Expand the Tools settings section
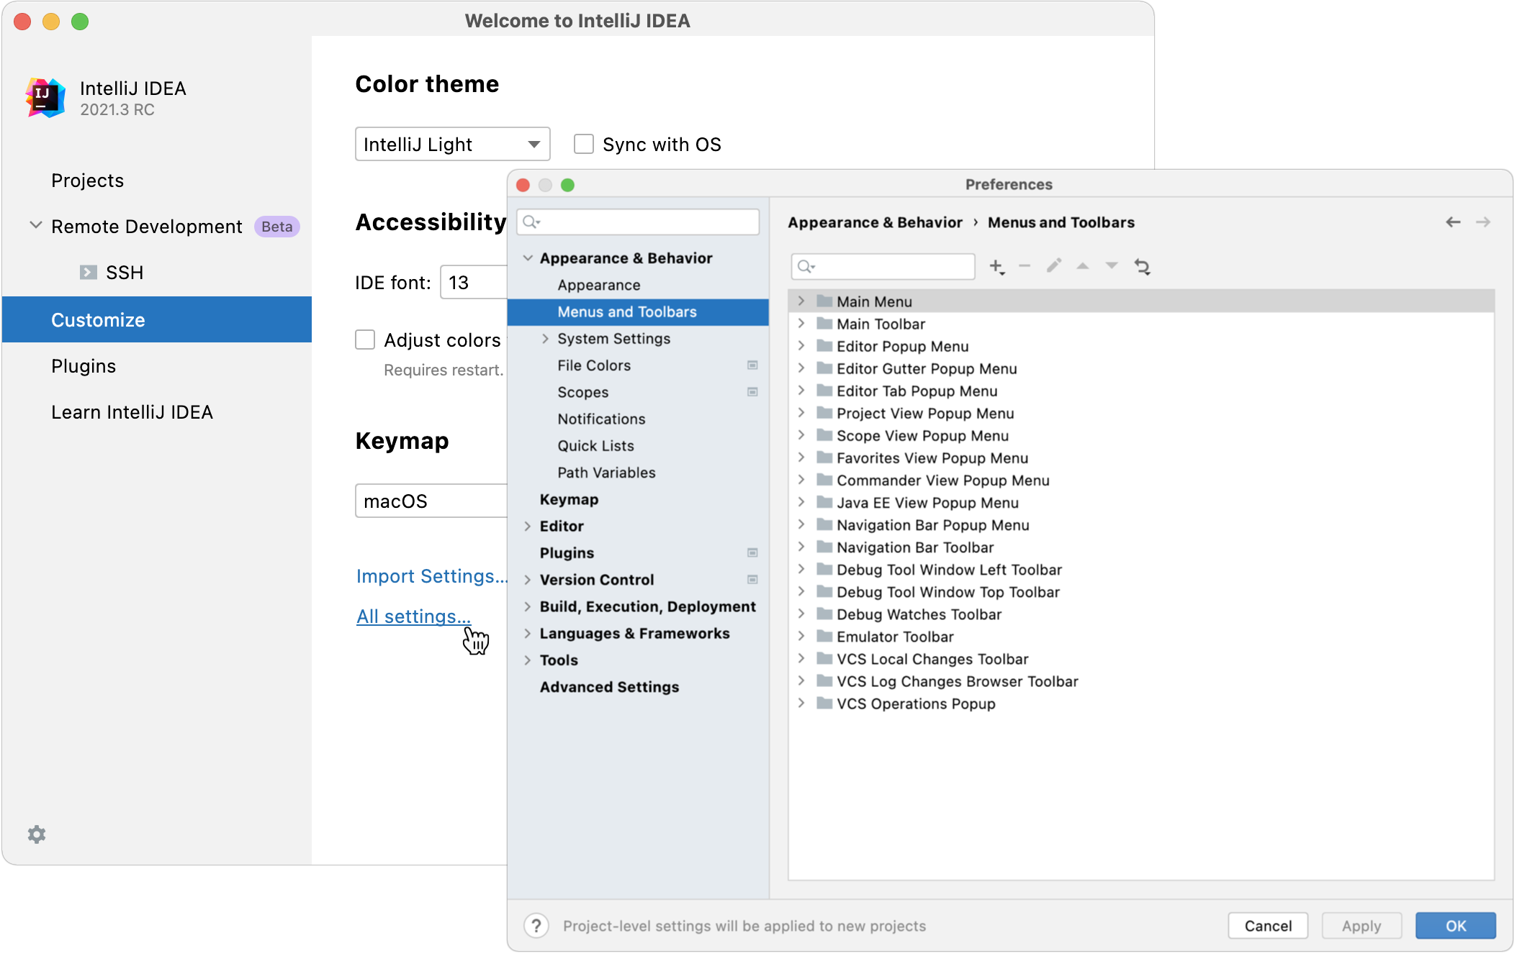 tap(528, 660)
